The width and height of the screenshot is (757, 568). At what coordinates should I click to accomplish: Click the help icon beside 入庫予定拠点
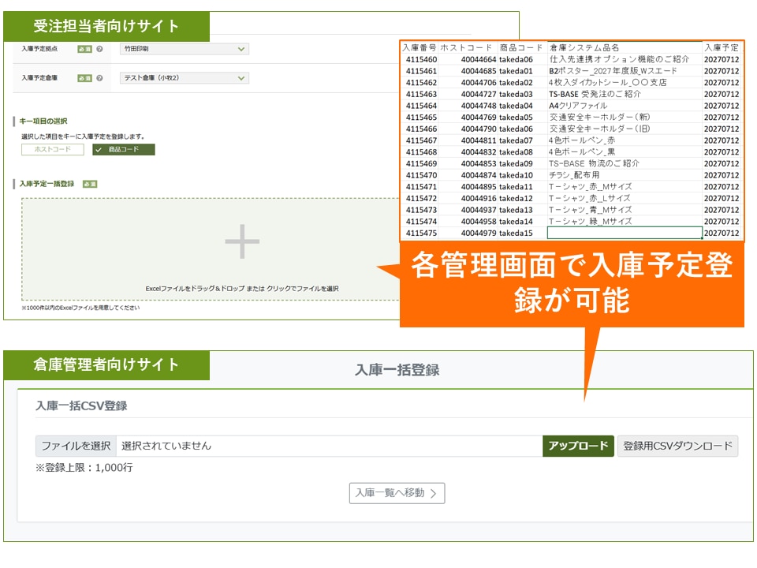pyautogui.click(x=99, y=49)
